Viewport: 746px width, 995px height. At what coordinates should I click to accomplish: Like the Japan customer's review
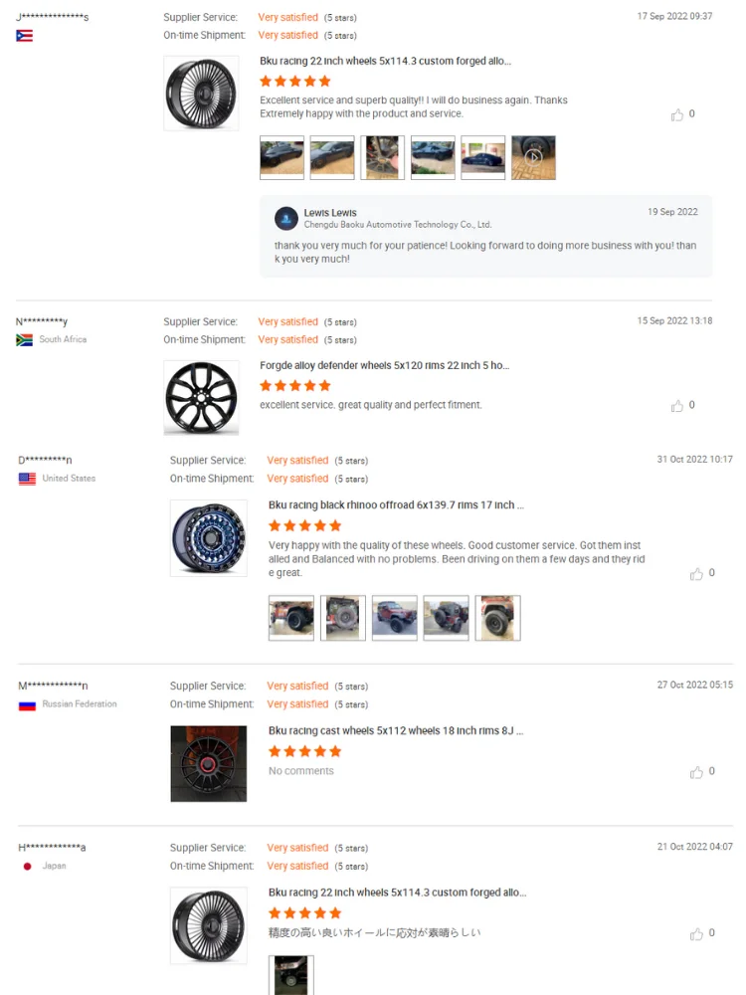click(x=696, y=934)
